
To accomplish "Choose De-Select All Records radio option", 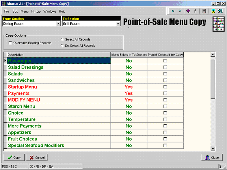I will click(62, 46).
